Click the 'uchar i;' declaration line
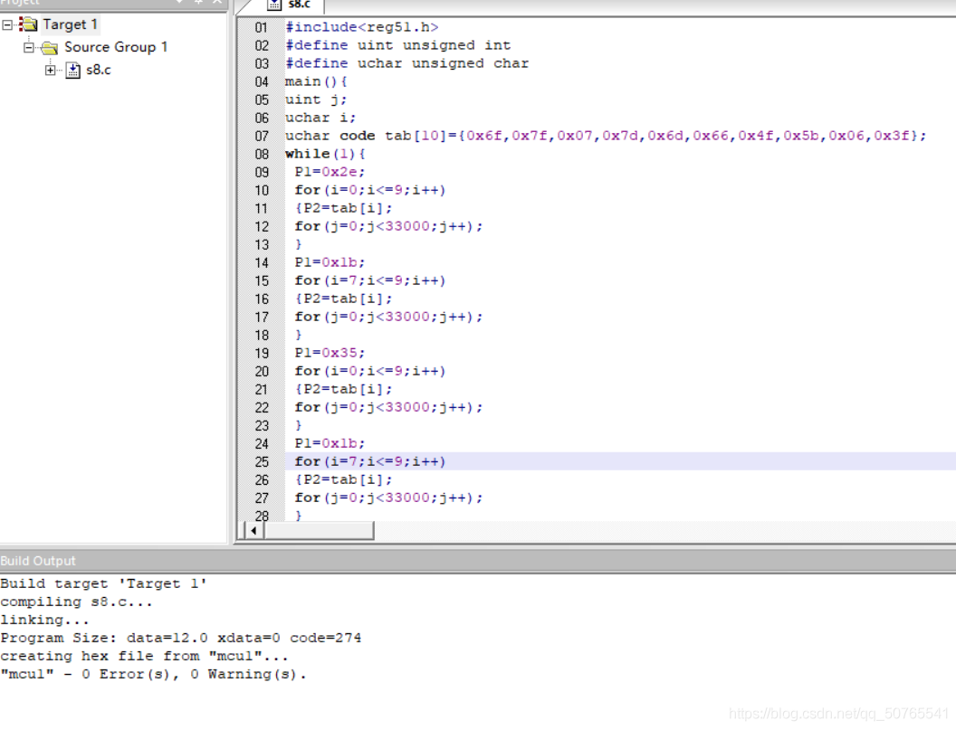The height and width of the screenshot is (730, 956). (x=320, y=118)
